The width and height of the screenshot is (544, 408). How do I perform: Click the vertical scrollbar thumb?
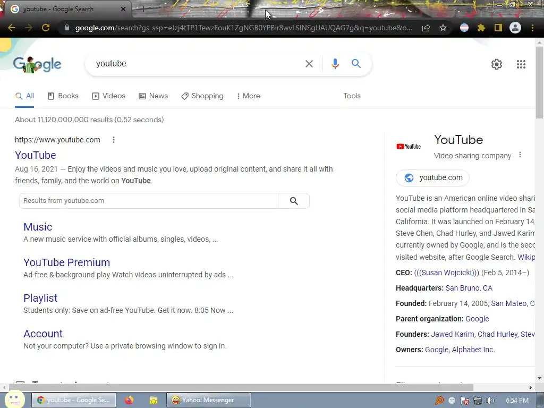(x=540, y=82)
